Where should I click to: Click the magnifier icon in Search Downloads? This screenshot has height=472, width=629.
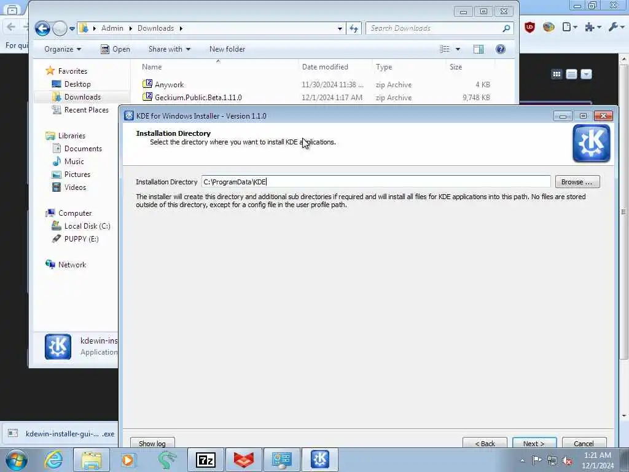tap(506, 28)
